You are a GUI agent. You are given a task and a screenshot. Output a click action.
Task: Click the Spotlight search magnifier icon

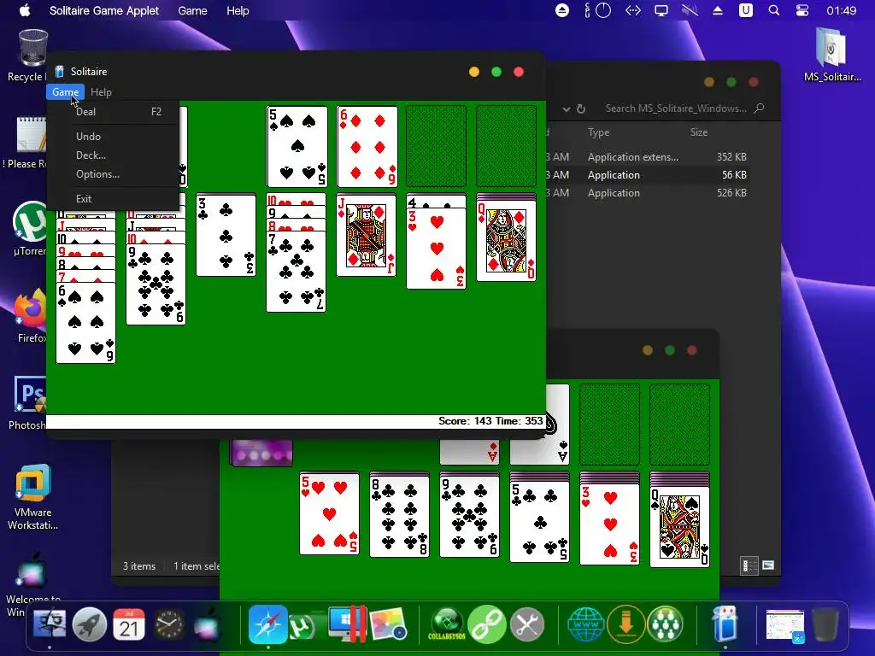point(774,10)
